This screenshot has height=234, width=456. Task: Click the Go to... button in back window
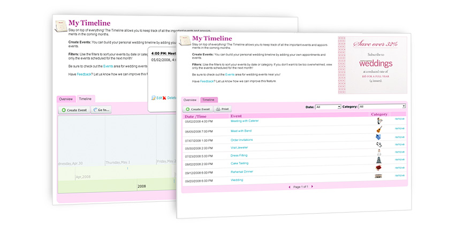pyautogui.click(x=101, y=110)
